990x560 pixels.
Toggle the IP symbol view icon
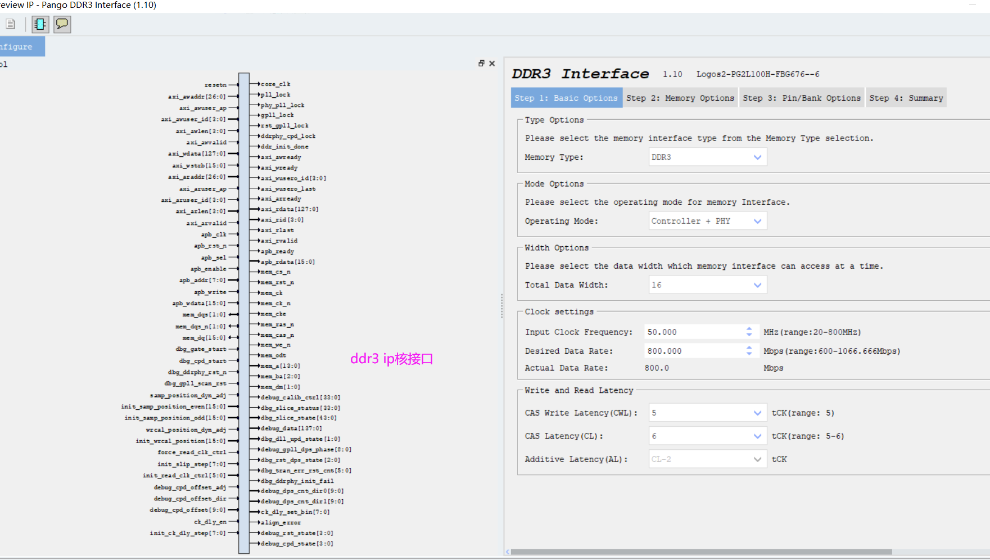(40, 24)
